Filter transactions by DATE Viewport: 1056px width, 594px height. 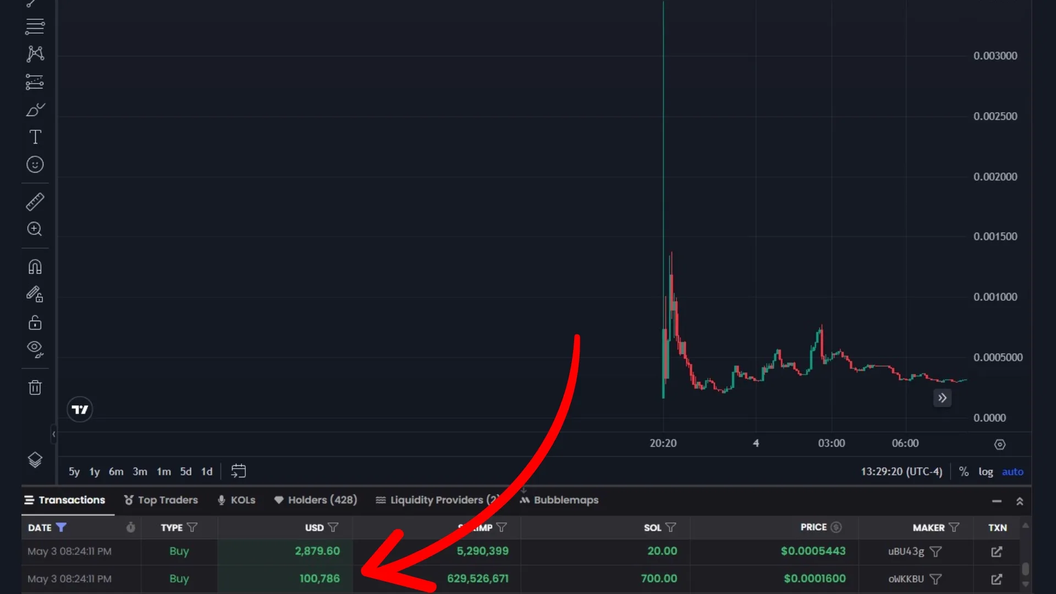click(x=61, y=527)
